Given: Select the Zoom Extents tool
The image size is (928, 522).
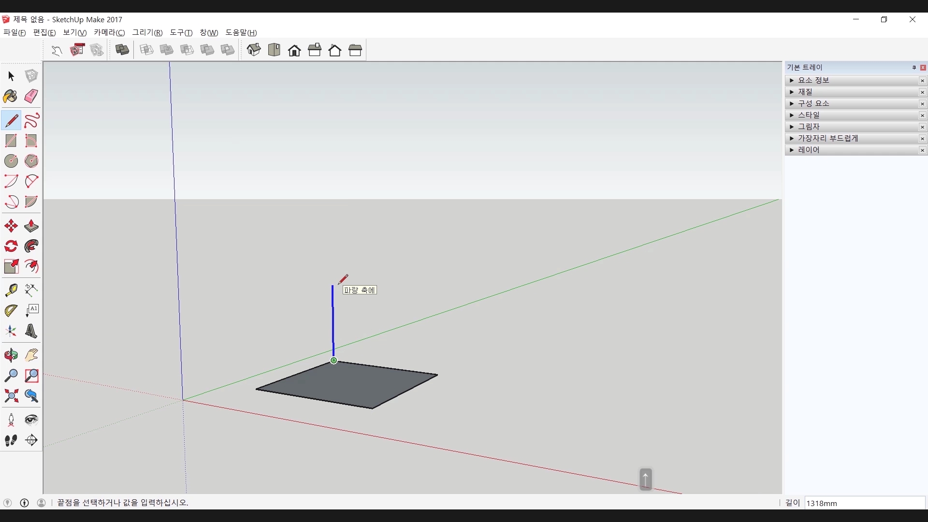Looking at the screenshot, I should (11, 396).
